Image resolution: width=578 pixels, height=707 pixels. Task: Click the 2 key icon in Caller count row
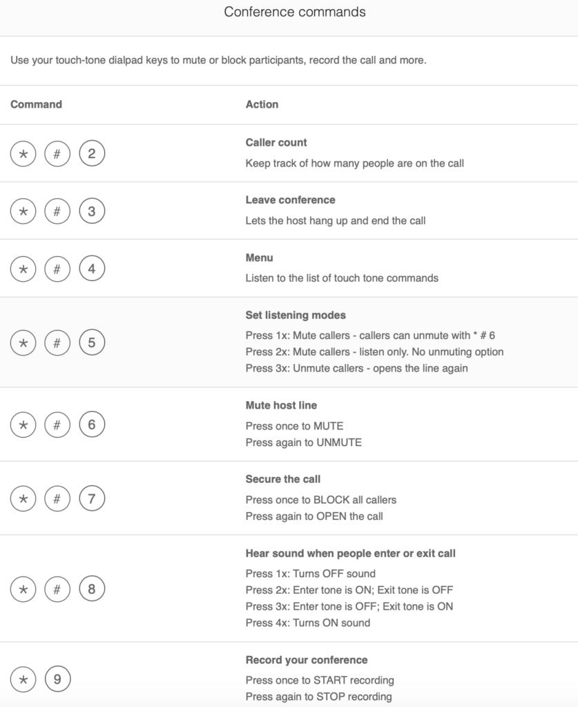tap(92, 153)
